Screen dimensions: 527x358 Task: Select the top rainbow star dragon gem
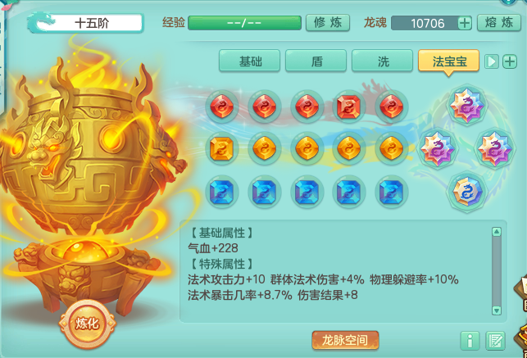467,105
